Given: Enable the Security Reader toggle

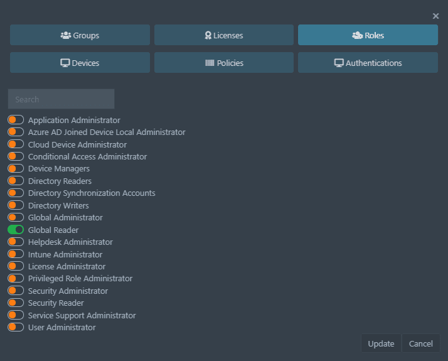Looking at the screenshot, I should (16, 303).
